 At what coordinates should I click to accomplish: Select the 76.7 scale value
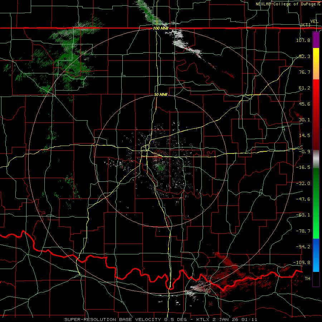(304, 72)
